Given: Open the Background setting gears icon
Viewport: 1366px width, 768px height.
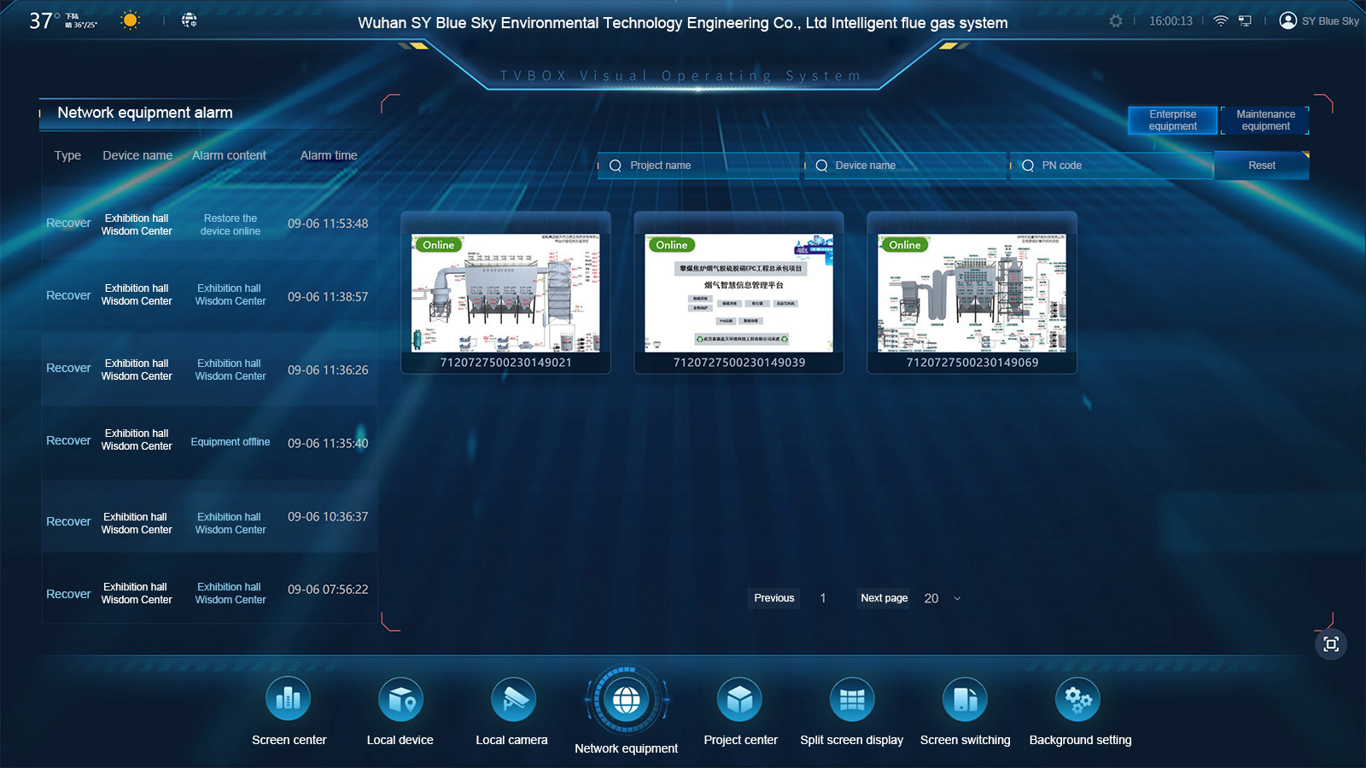Looking at the screenshot, I should click(1077, 700).
